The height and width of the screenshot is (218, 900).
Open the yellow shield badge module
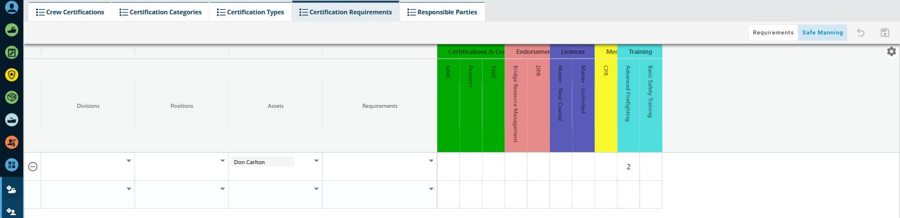tap(11, 75)
